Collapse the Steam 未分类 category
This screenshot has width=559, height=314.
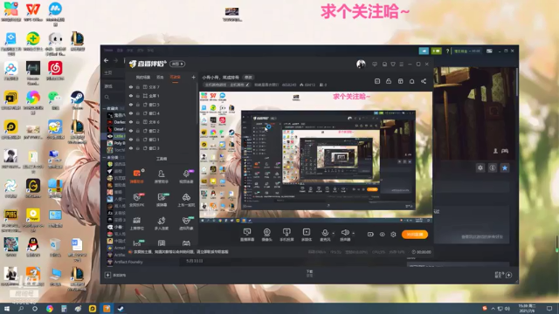(x=104, y=157)
